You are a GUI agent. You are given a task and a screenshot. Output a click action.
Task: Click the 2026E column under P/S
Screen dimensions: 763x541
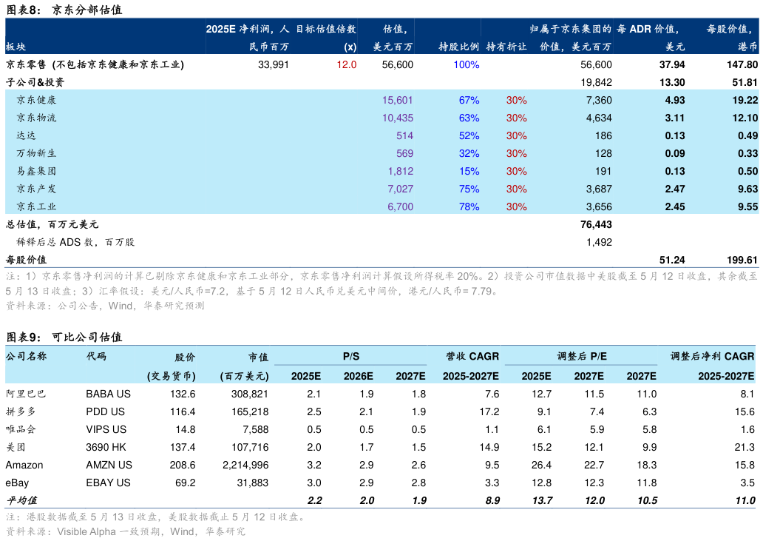click(x=358, y=376)
